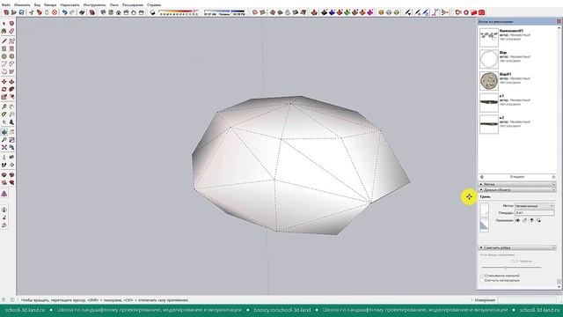Adjust the shadow date slider
Viewport: 563px width, 317px height.
click(179, 11)
